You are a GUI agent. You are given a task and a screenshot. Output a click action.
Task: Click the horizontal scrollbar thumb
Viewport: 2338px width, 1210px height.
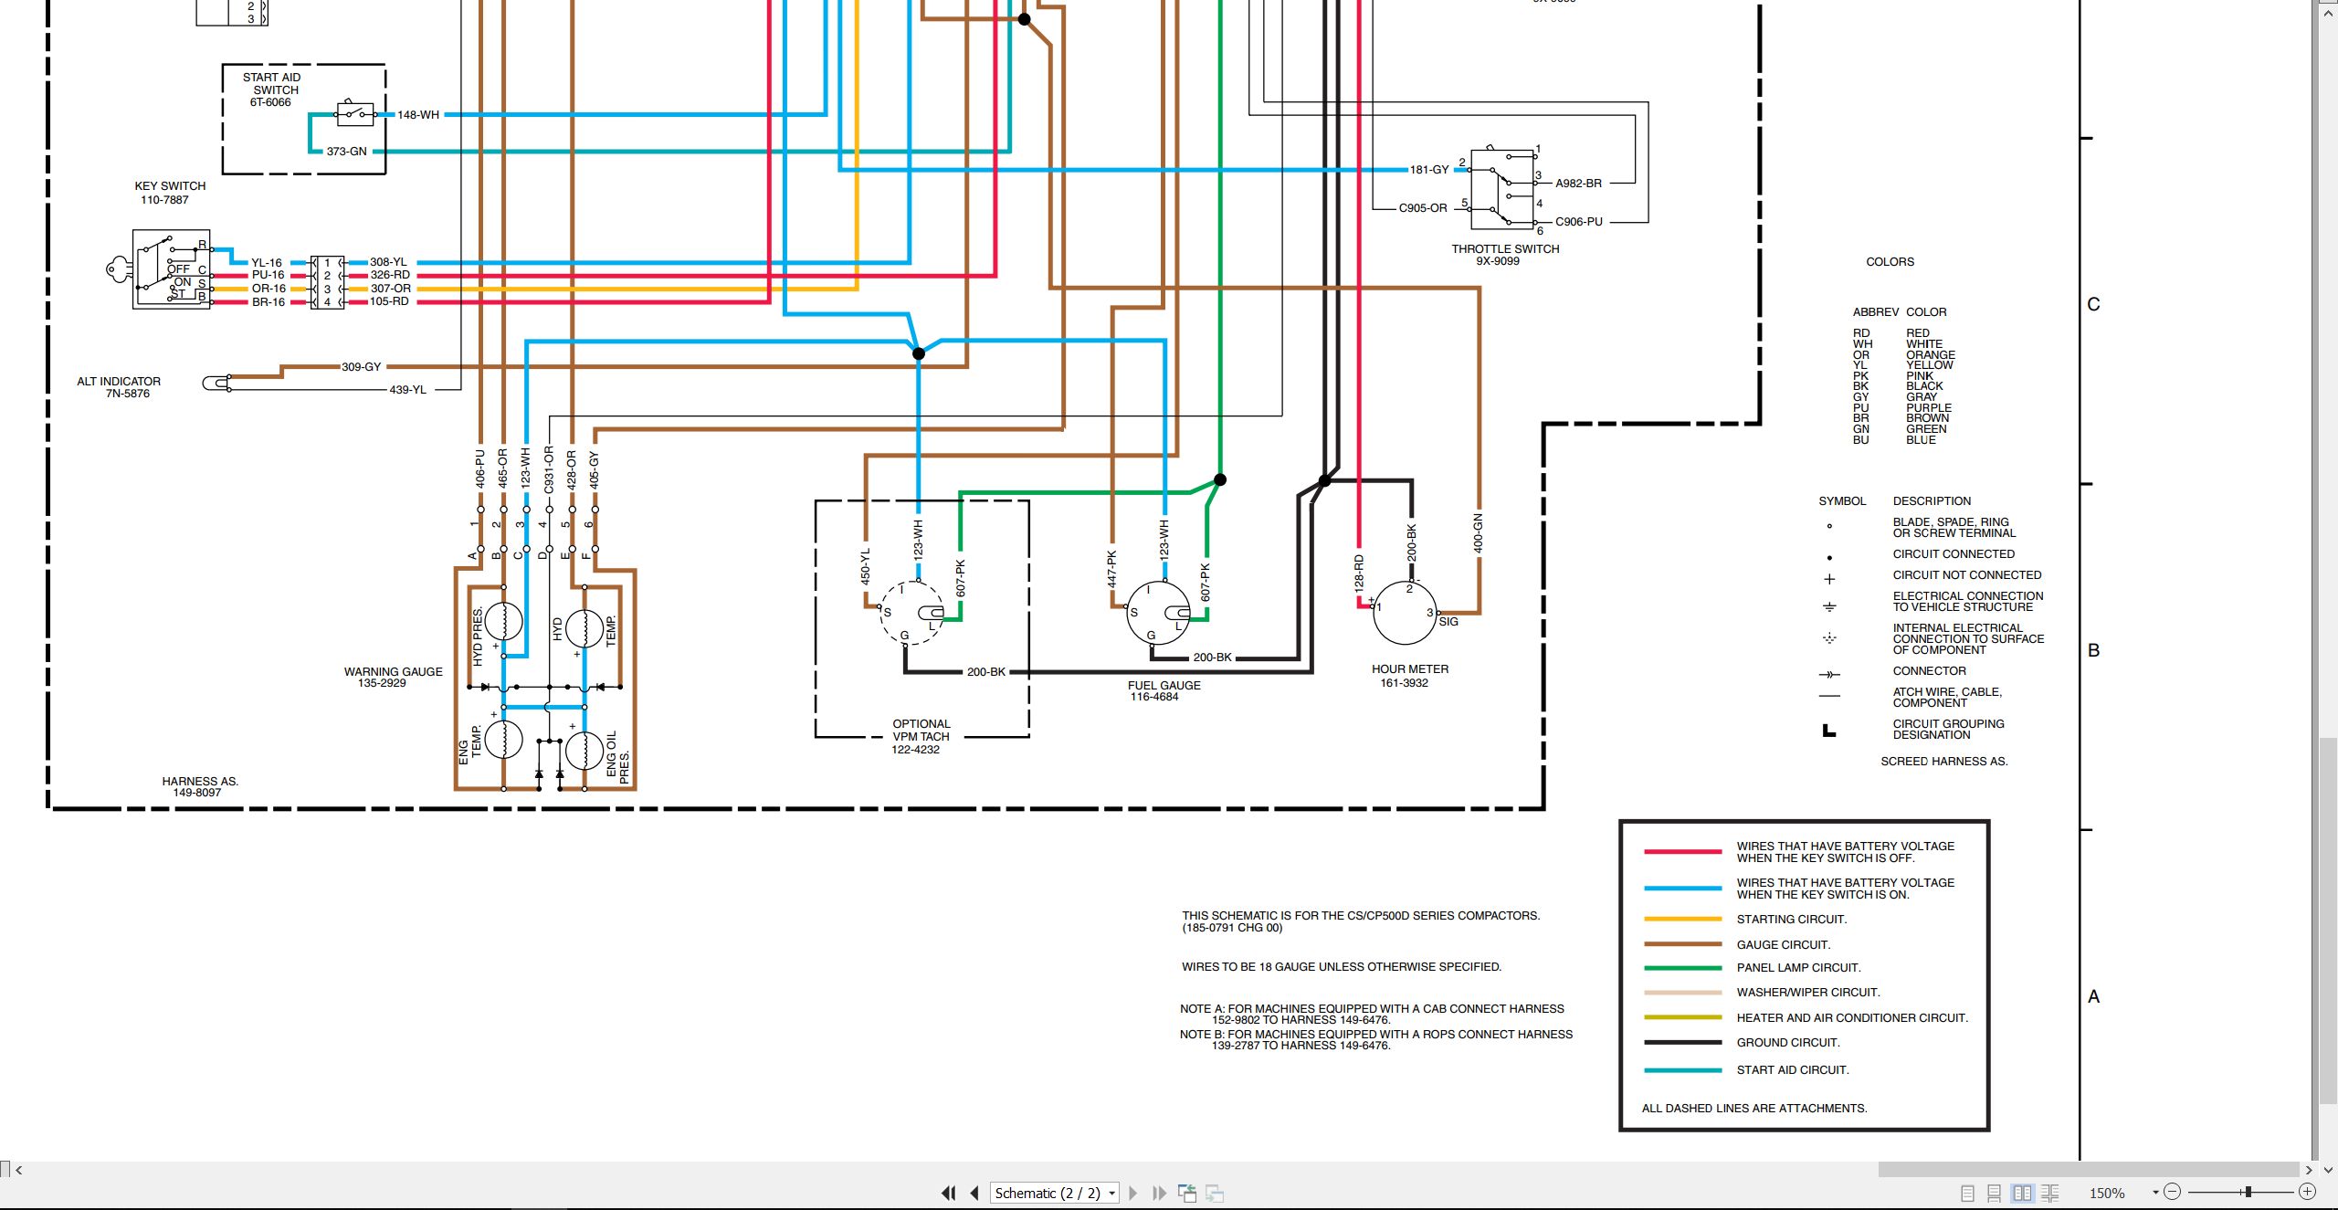[x=2089, y=1170]
